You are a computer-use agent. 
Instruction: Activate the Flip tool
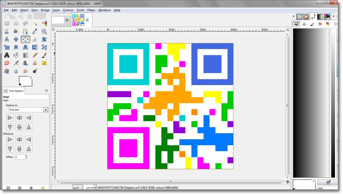click(x=35, y=47)
